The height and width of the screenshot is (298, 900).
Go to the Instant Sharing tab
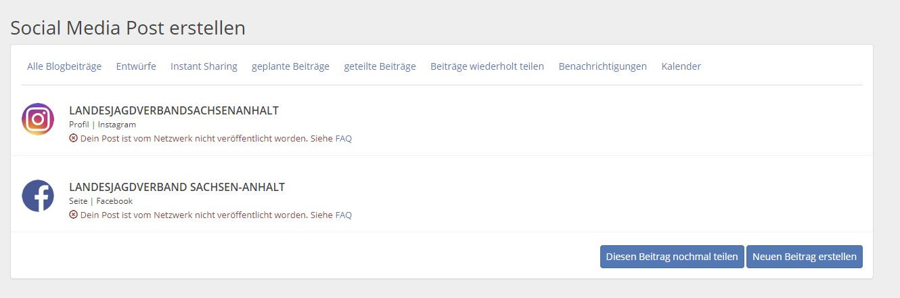tap(204, 66)
